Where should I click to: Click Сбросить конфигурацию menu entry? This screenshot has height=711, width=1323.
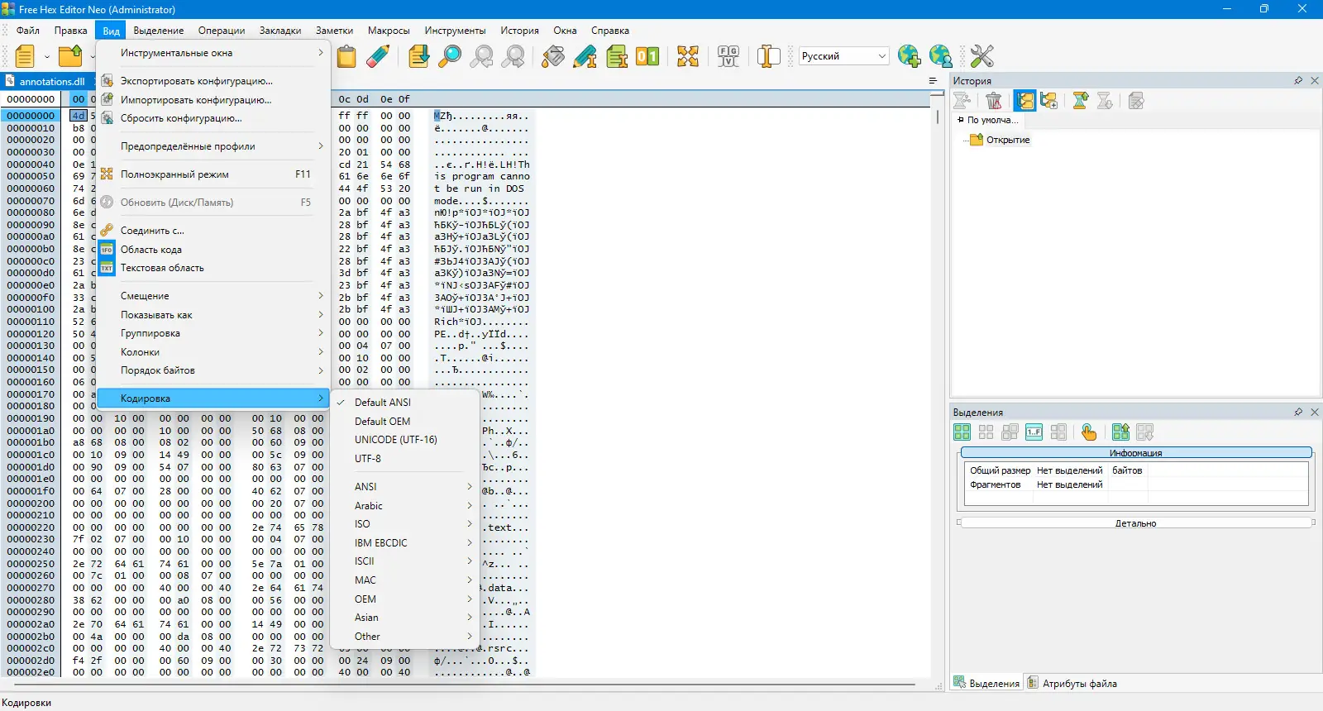coord(213,118)
